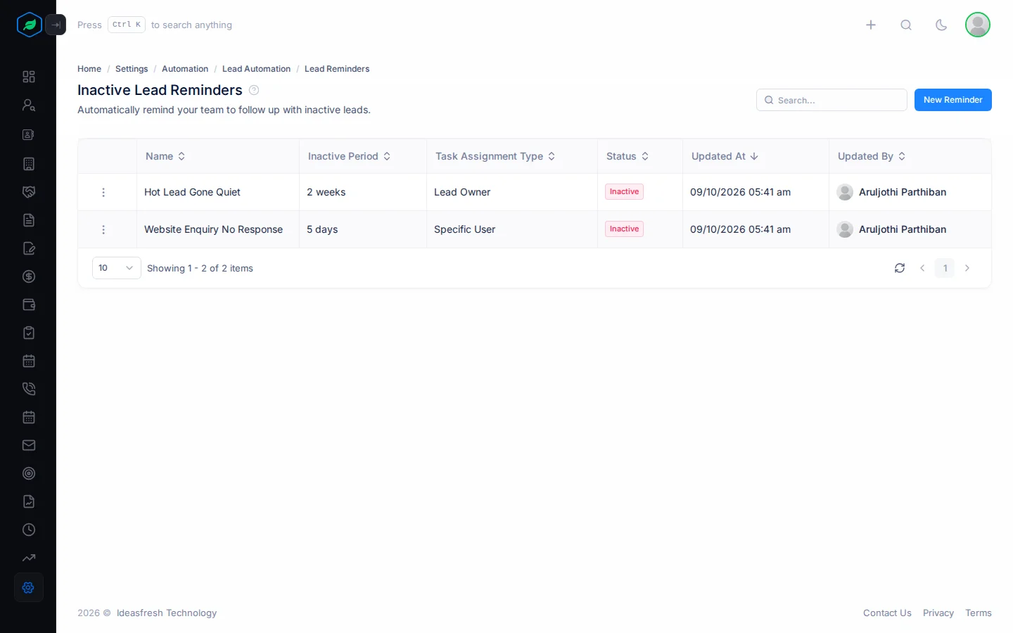
Task: Open the deals handshake sidebar icon
Action: pos(29,192)
